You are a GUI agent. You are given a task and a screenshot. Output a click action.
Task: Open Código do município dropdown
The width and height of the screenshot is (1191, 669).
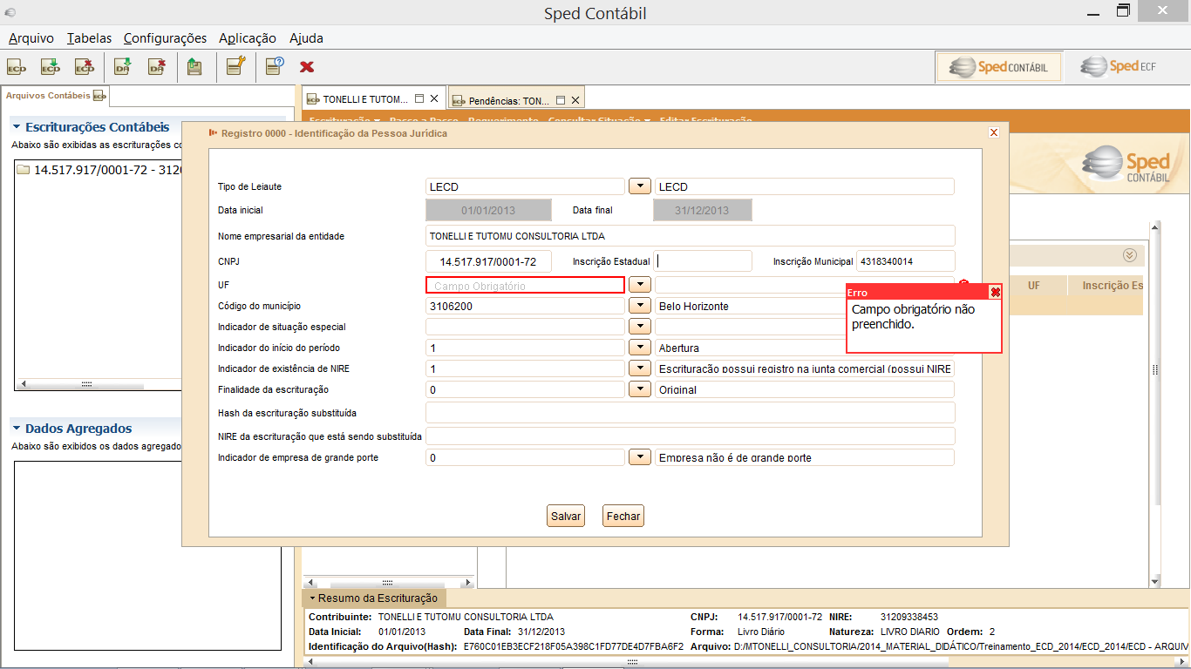click(640, 306)
